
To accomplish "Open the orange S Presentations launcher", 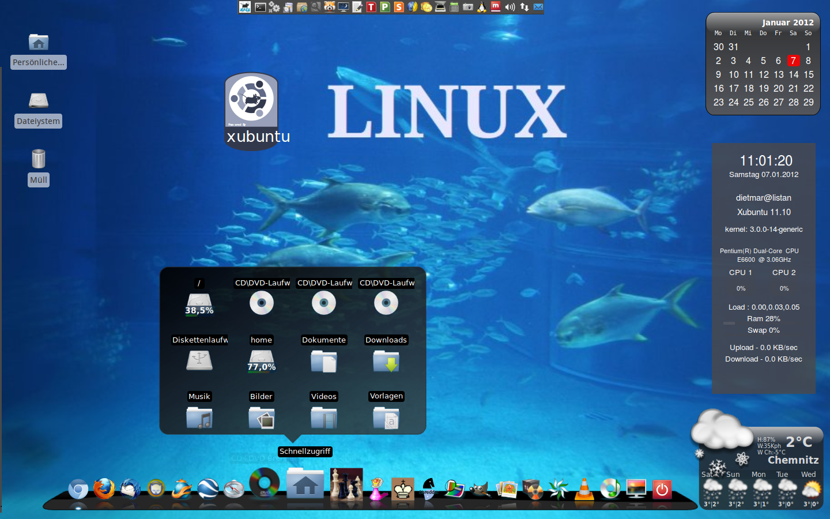I will click(x=399, y=7).
